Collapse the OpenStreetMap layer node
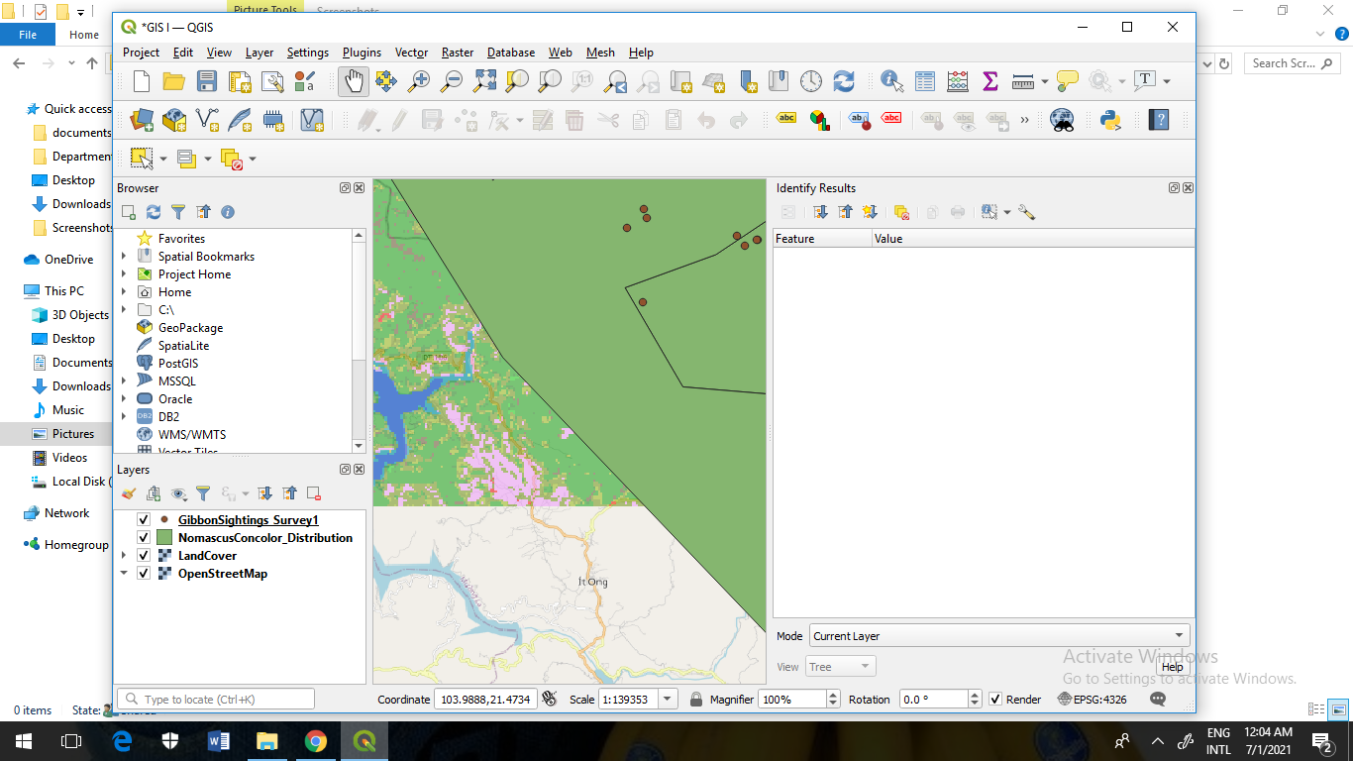The image size is (1353, 761). tap(124, 574)
